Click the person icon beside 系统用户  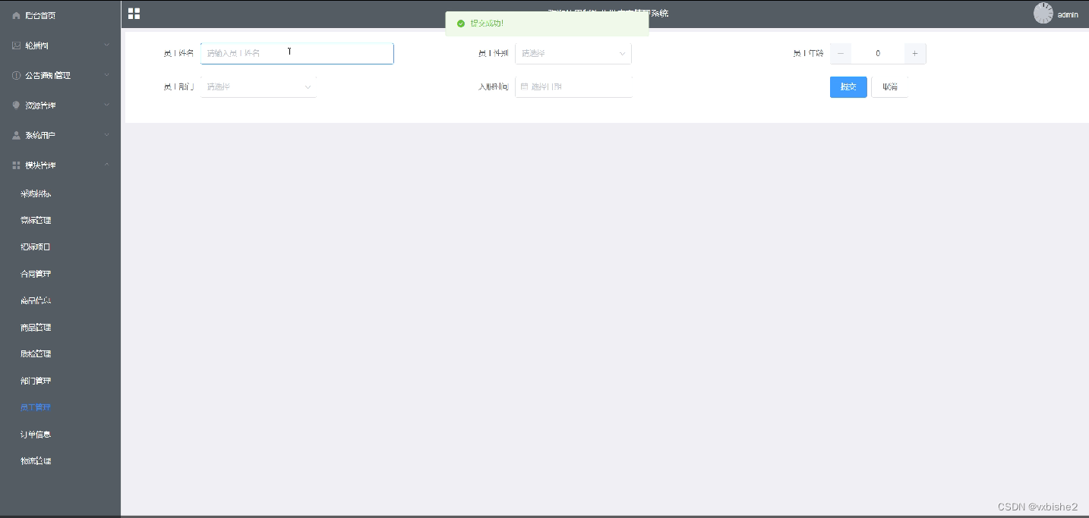(x=17, y=135)
